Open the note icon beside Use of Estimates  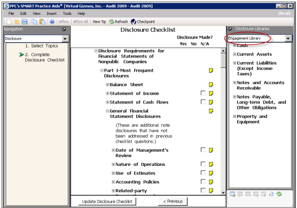coord(211,173)
